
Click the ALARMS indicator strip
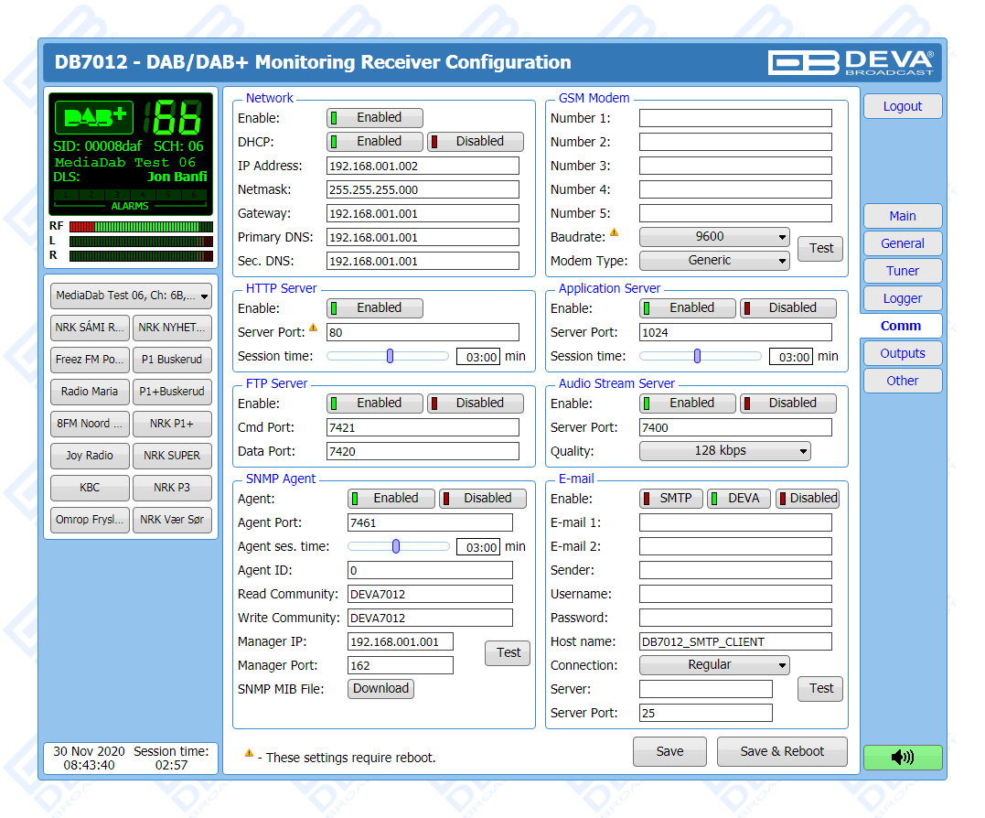coord(130,196)
